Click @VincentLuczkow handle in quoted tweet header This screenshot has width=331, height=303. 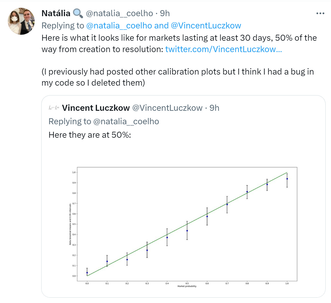point(167,108)
